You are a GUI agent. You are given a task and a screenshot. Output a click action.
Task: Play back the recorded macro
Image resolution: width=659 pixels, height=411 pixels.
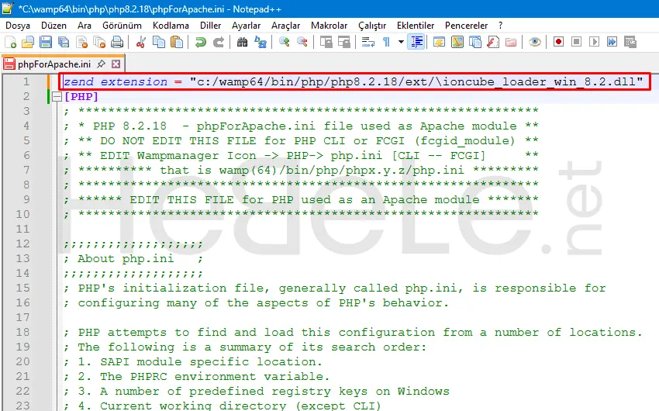pos(595,42)
